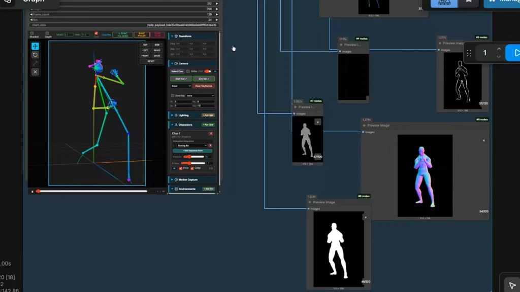Decrement frame_count value with left arrow
This screenshot has height=292, width=520.
tap(31, 14)
